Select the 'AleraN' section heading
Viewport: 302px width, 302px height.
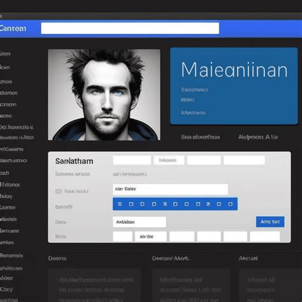point(248,259)
